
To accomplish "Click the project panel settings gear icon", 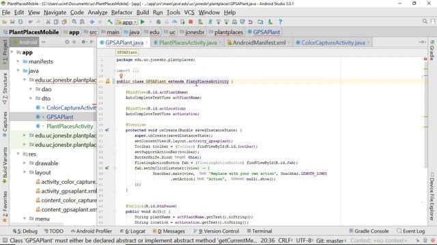I will (x=83, y=42).
